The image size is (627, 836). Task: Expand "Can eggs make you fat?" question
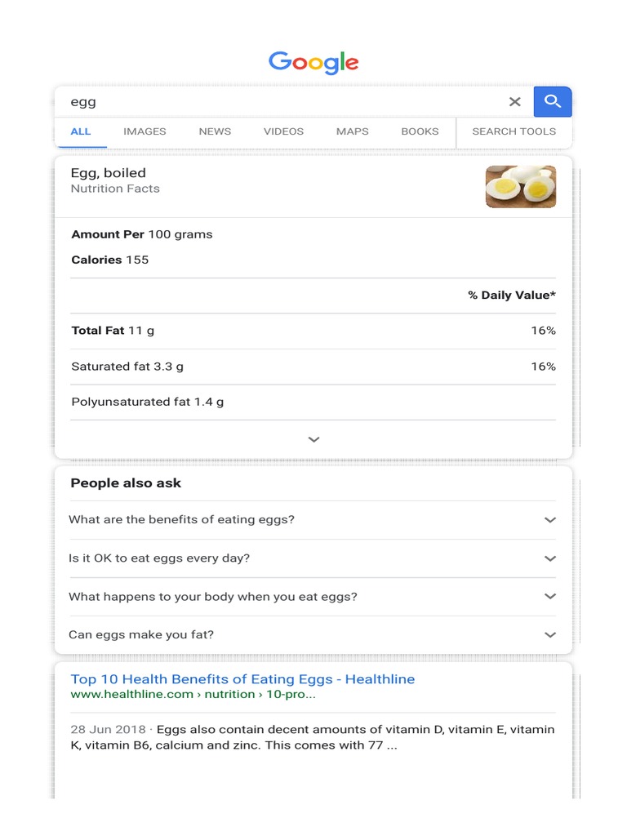point(550,635)
